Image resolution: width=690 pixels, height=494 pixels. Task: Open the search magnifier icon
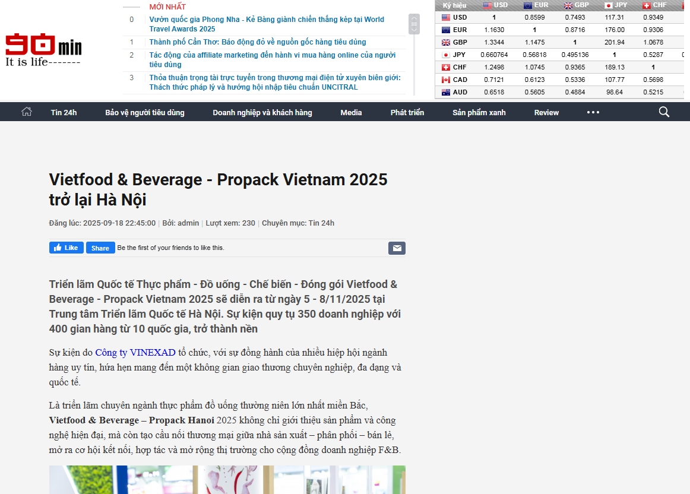pyautogui.click(x=664, y=112)
